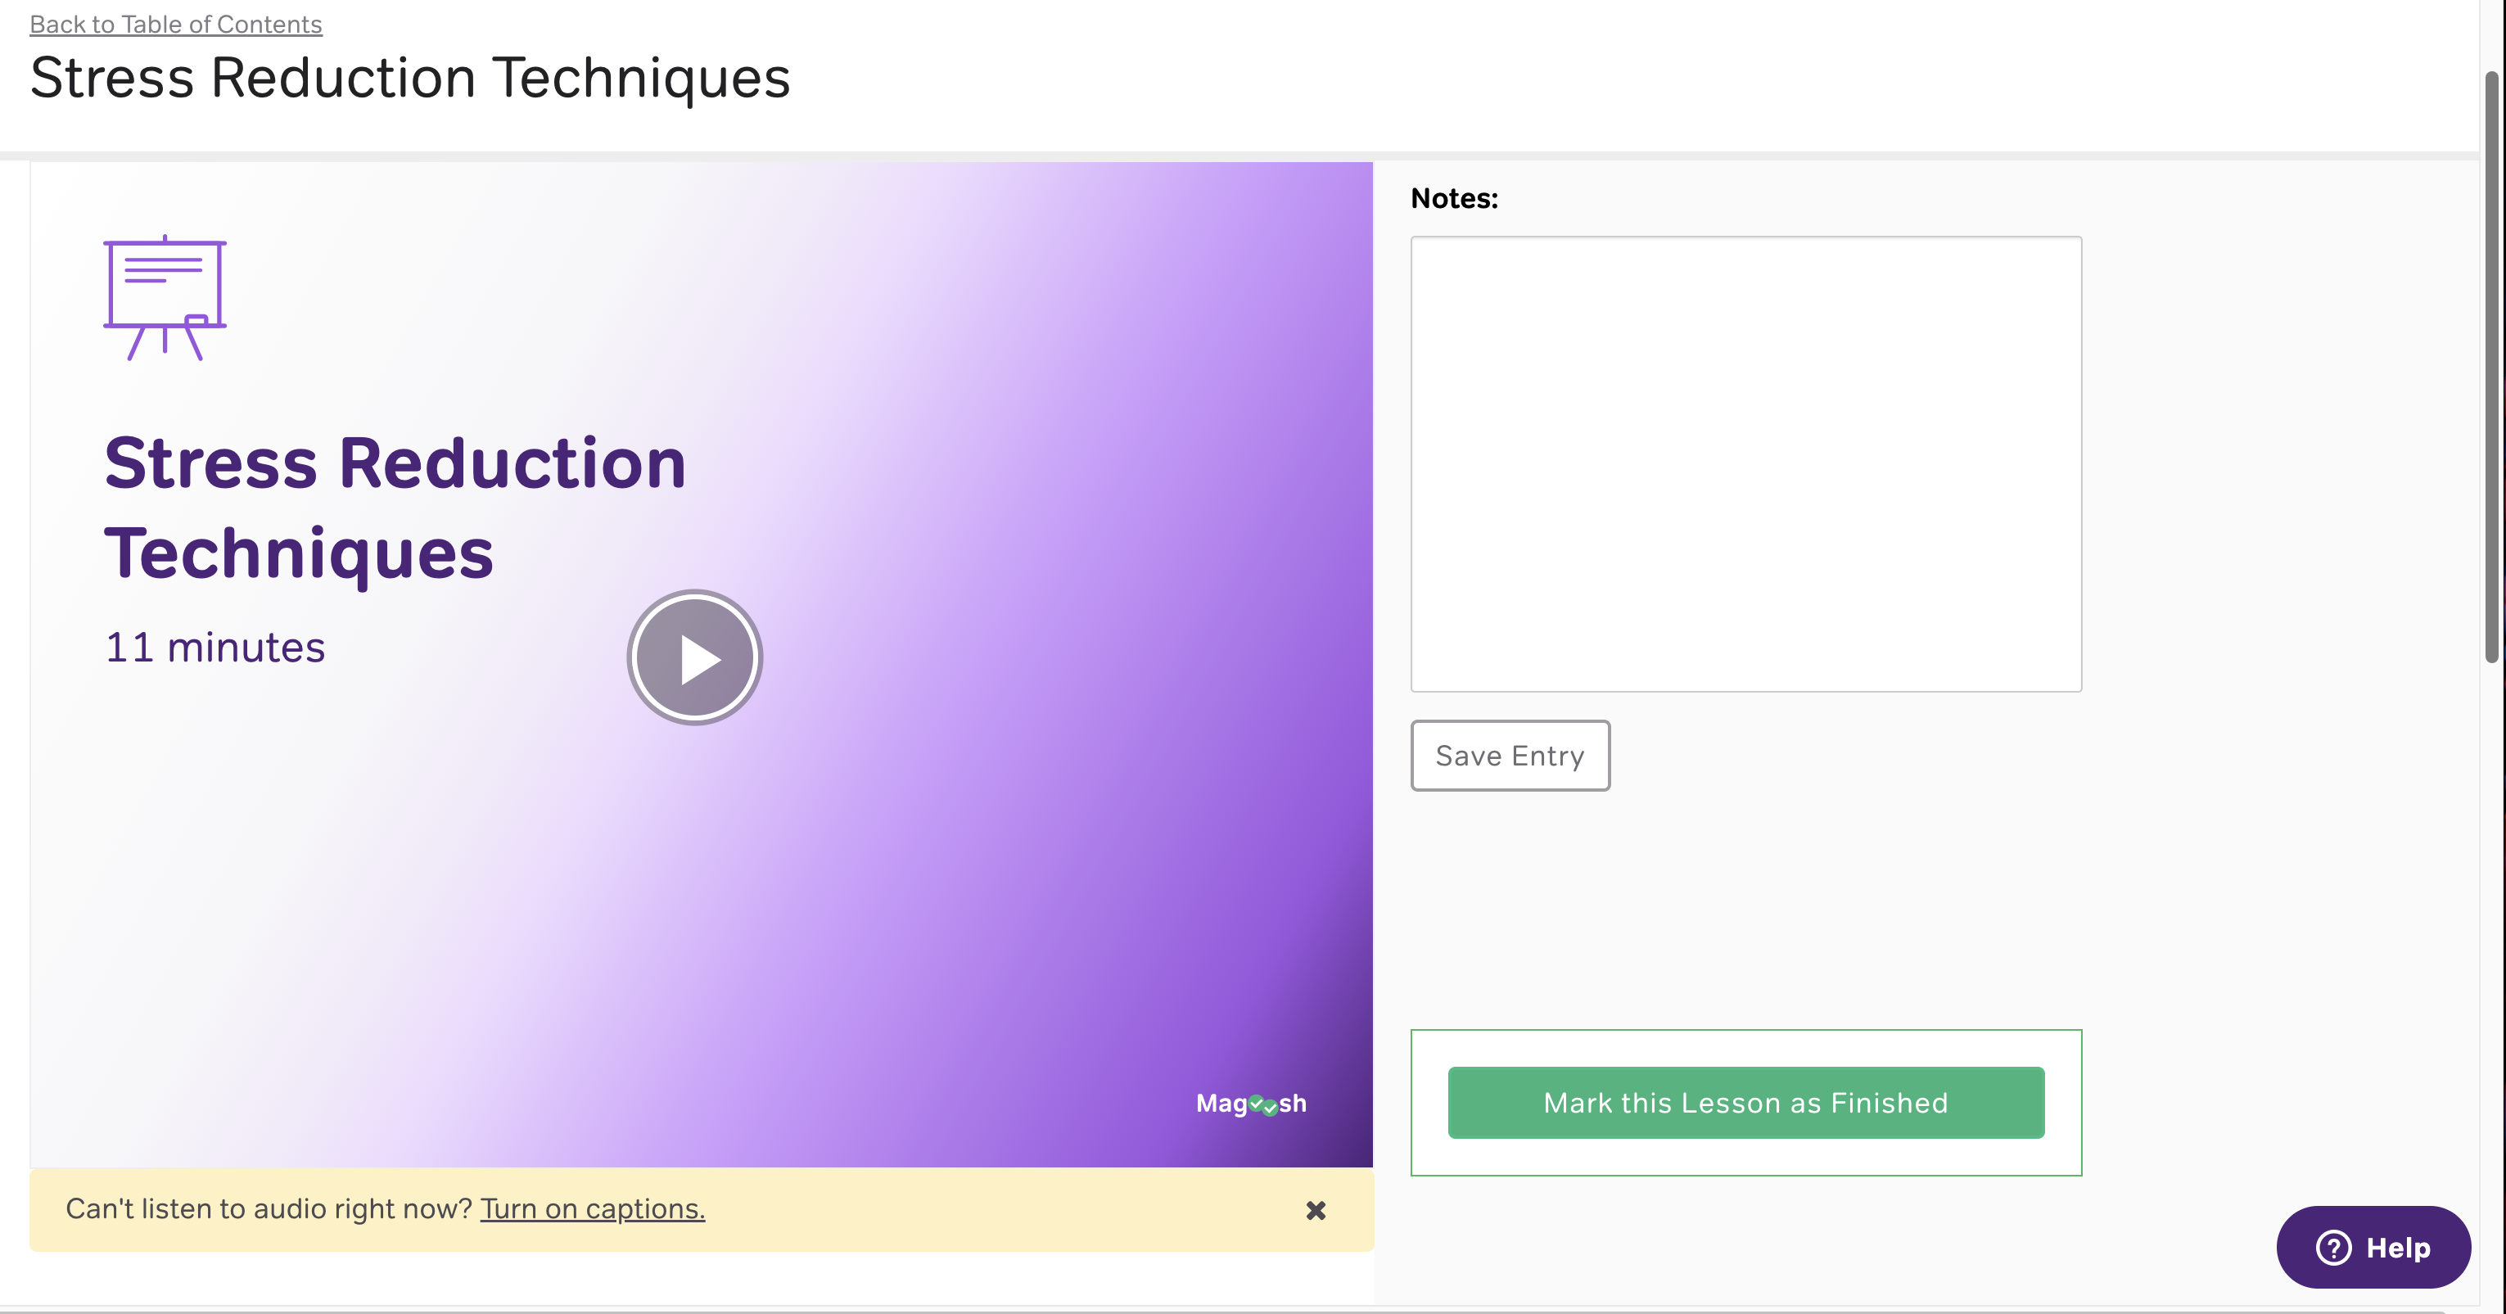The image size is (2506, 1314).
Task: Click the green-outlined box around finish button
Action: click(x=1745, y=1049)
